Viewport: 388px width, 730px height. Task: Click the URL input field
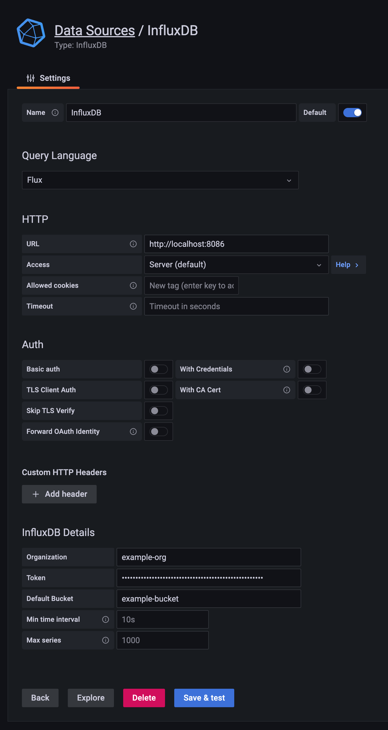(x=237, y=244)
